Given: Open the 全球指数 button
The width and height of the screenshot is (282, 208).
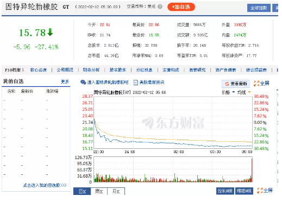Looking at the screenshot, I should pos(259,8).
